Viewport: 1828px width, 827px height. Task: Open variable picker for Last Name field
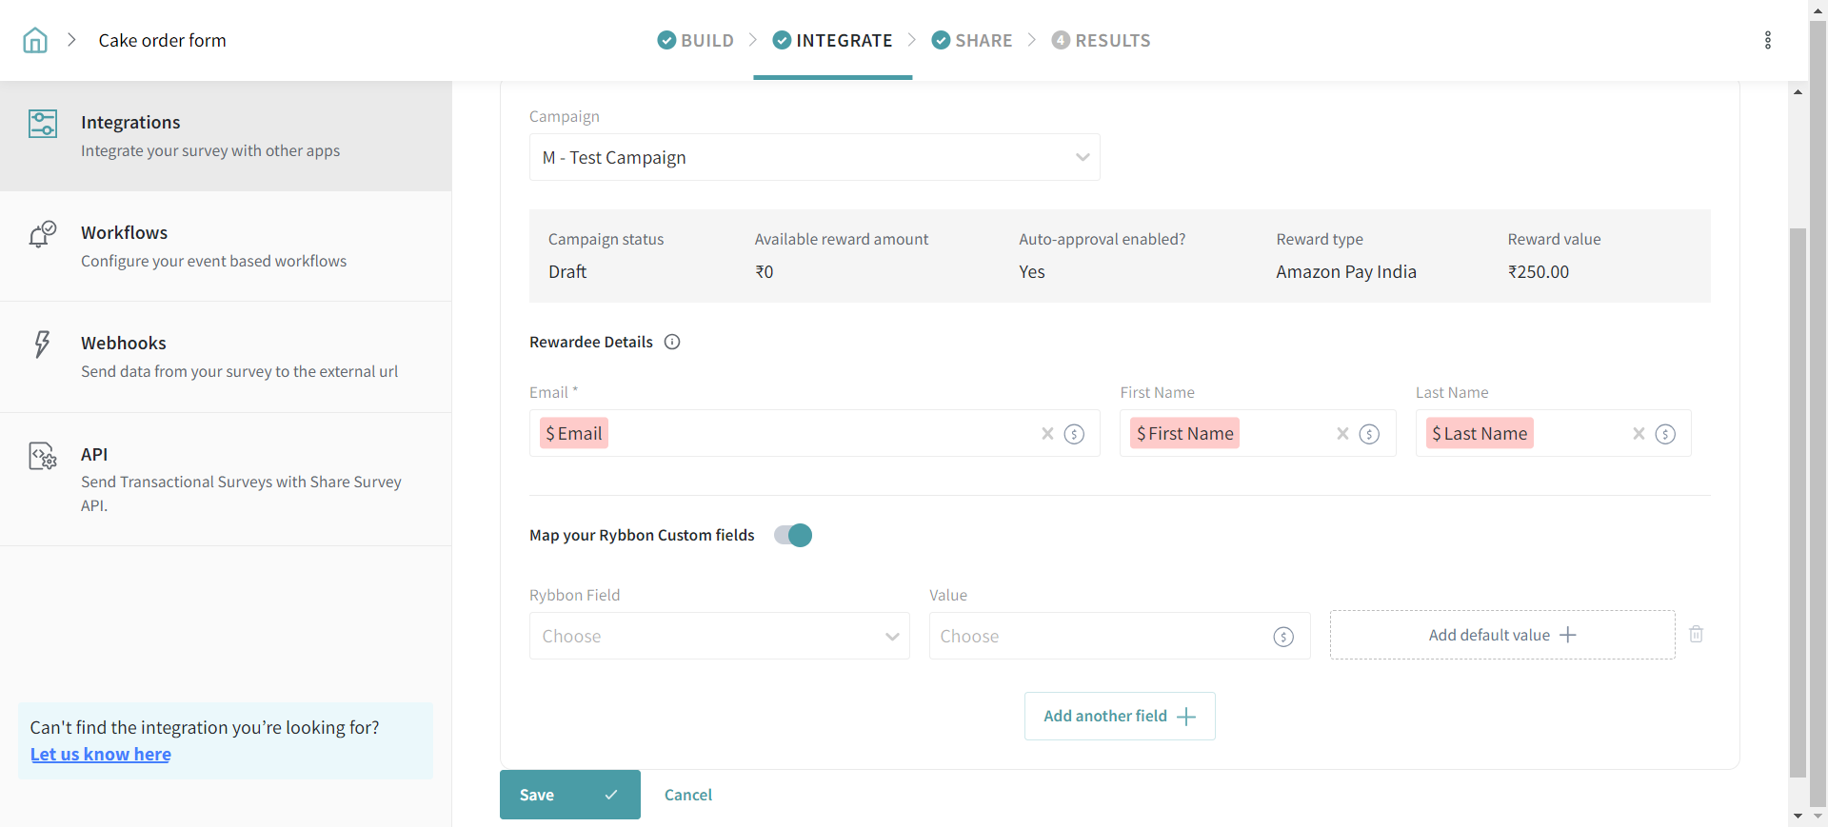coord(1665,434)
